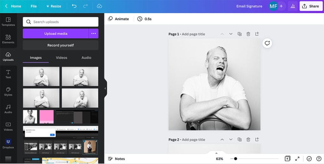Delete Page 2 with the trash icon

click(x=248, y=139)
